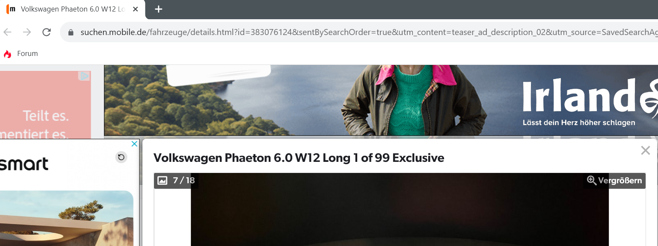Viewport: 658px width, 246px height.
Task: Click the flame icon of Forum bookmark
Action: [7, 54]
